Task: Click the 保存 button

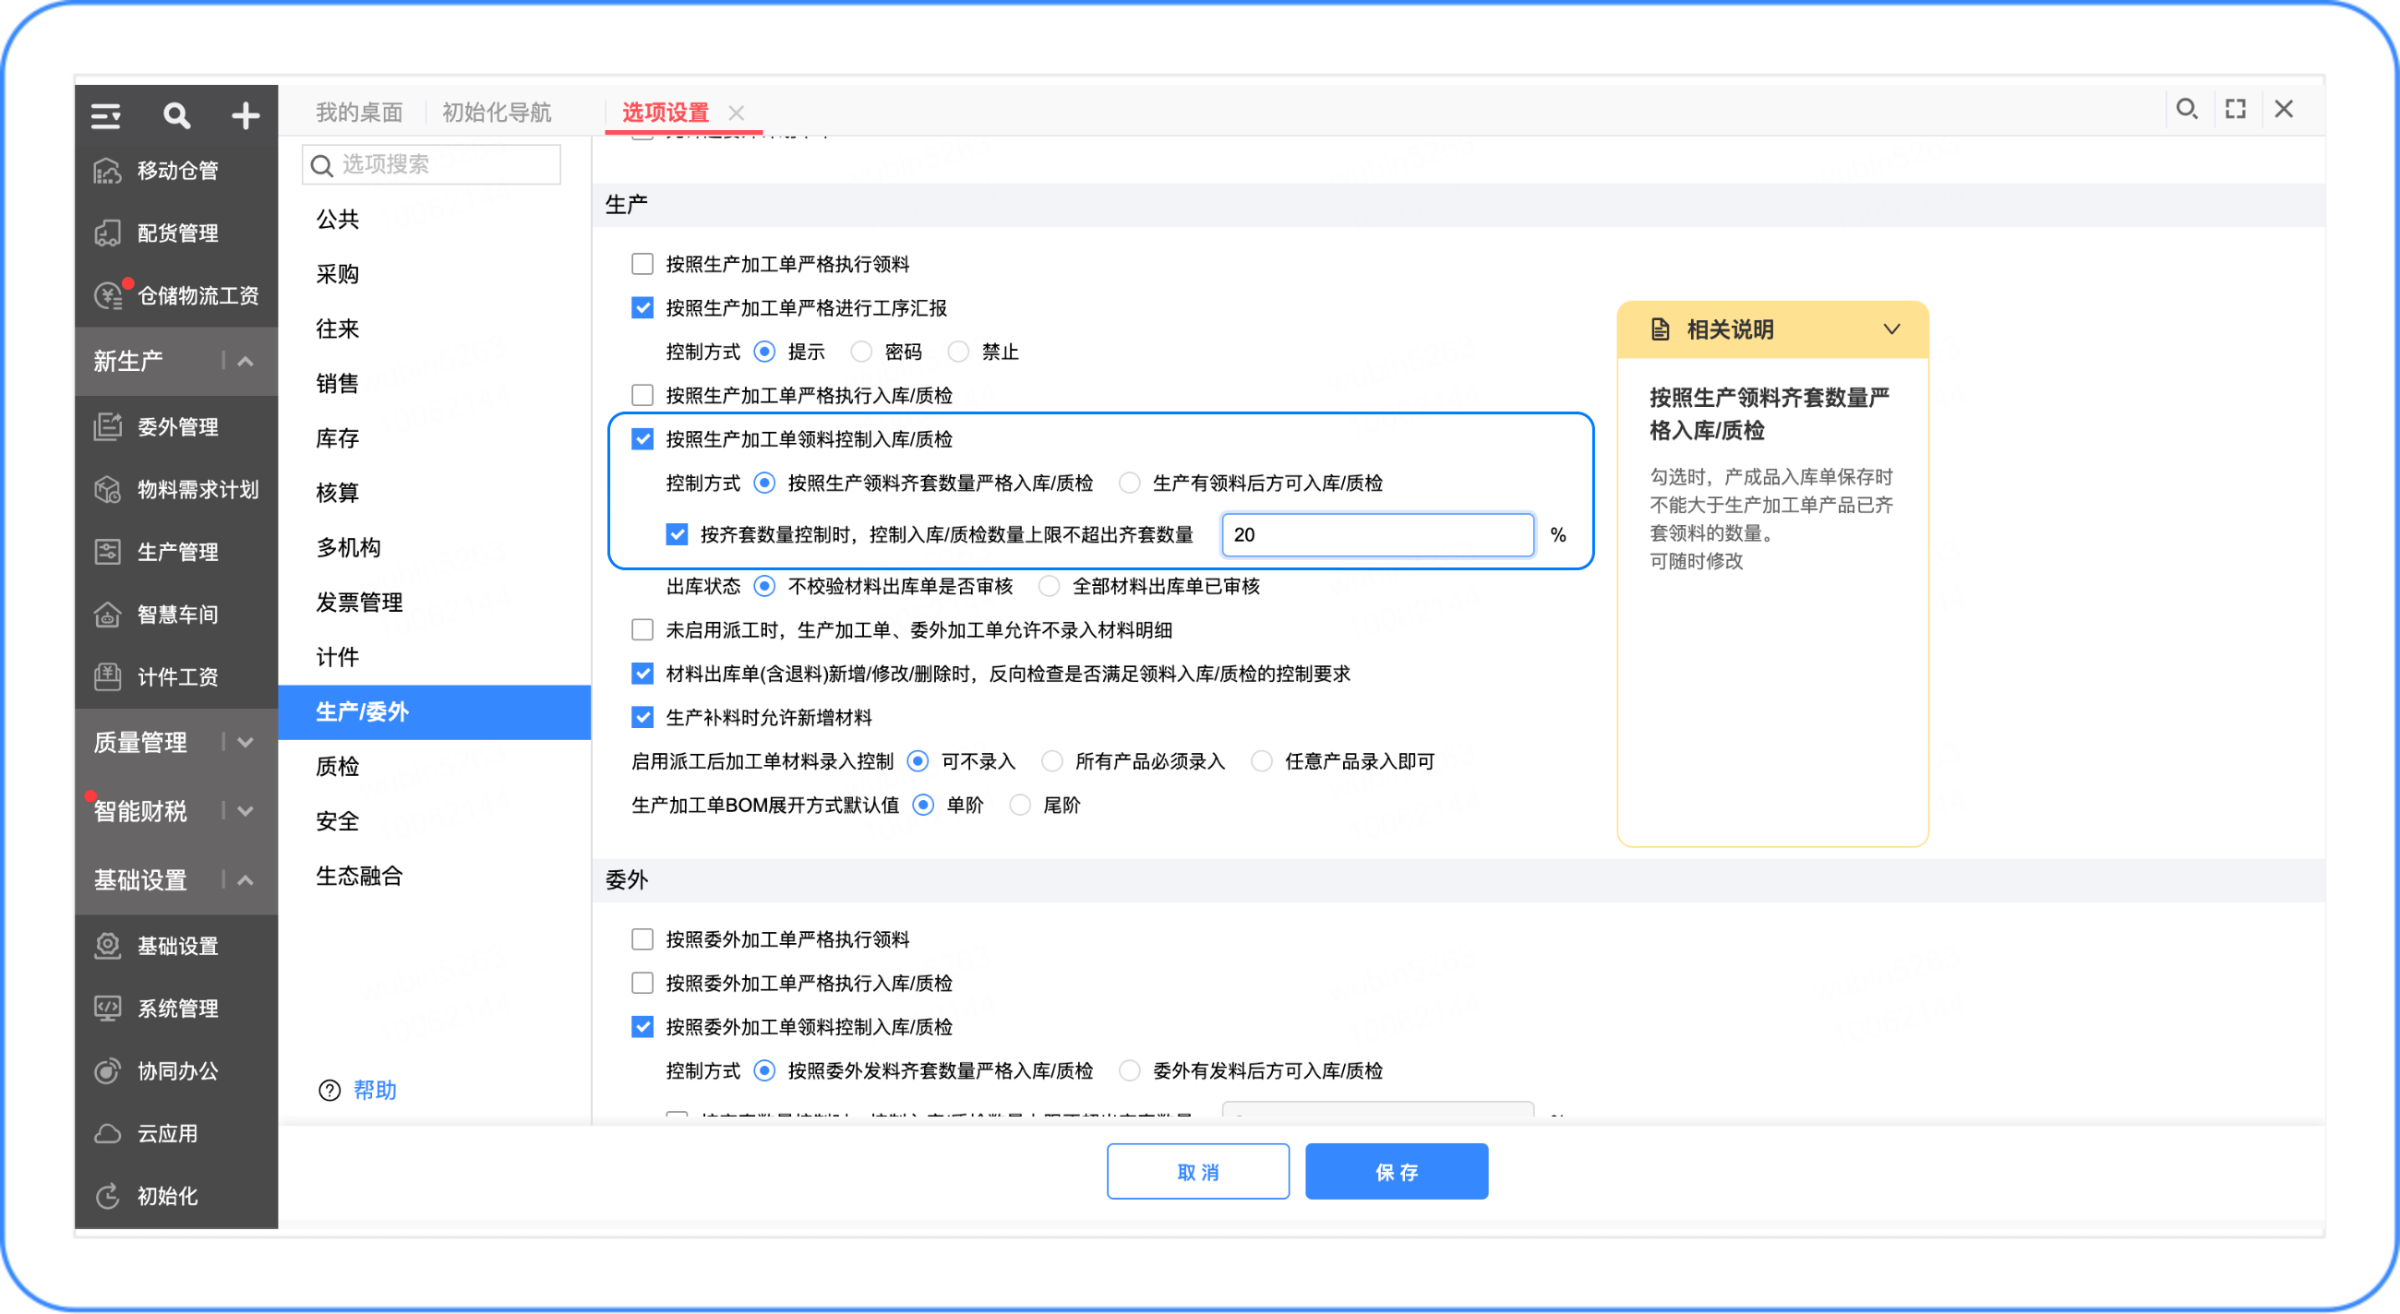Action: pyautogui.click(x=1397, y=1173)
